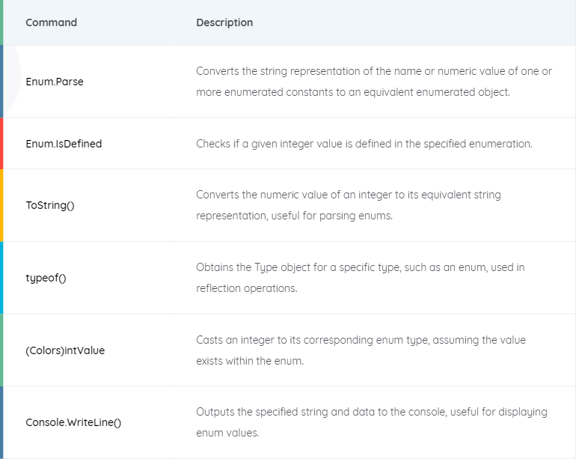Viewport: 576px width, 459px height.
Task: Click the ToString() description about string representation
Action: [349, 205]
